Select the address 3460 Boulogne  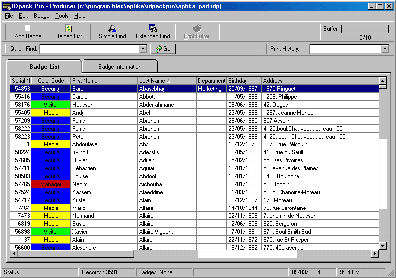click(281, 176)
